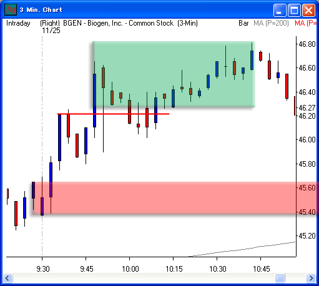Click the 11/25 date label
Viewport: 319px width, 286px height.
51,31
